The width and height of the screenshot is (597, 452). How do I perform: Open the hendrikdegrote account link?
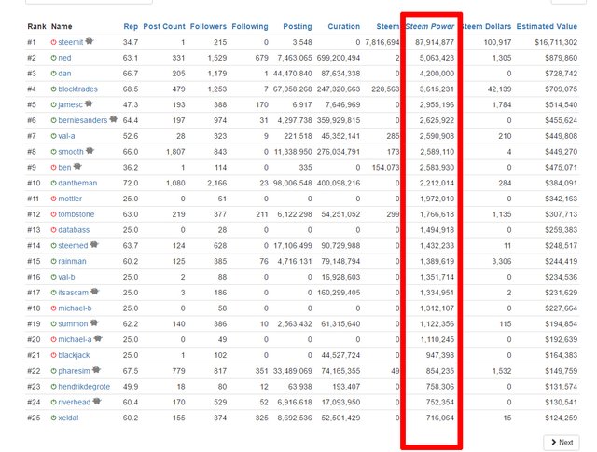click(84, 387)
